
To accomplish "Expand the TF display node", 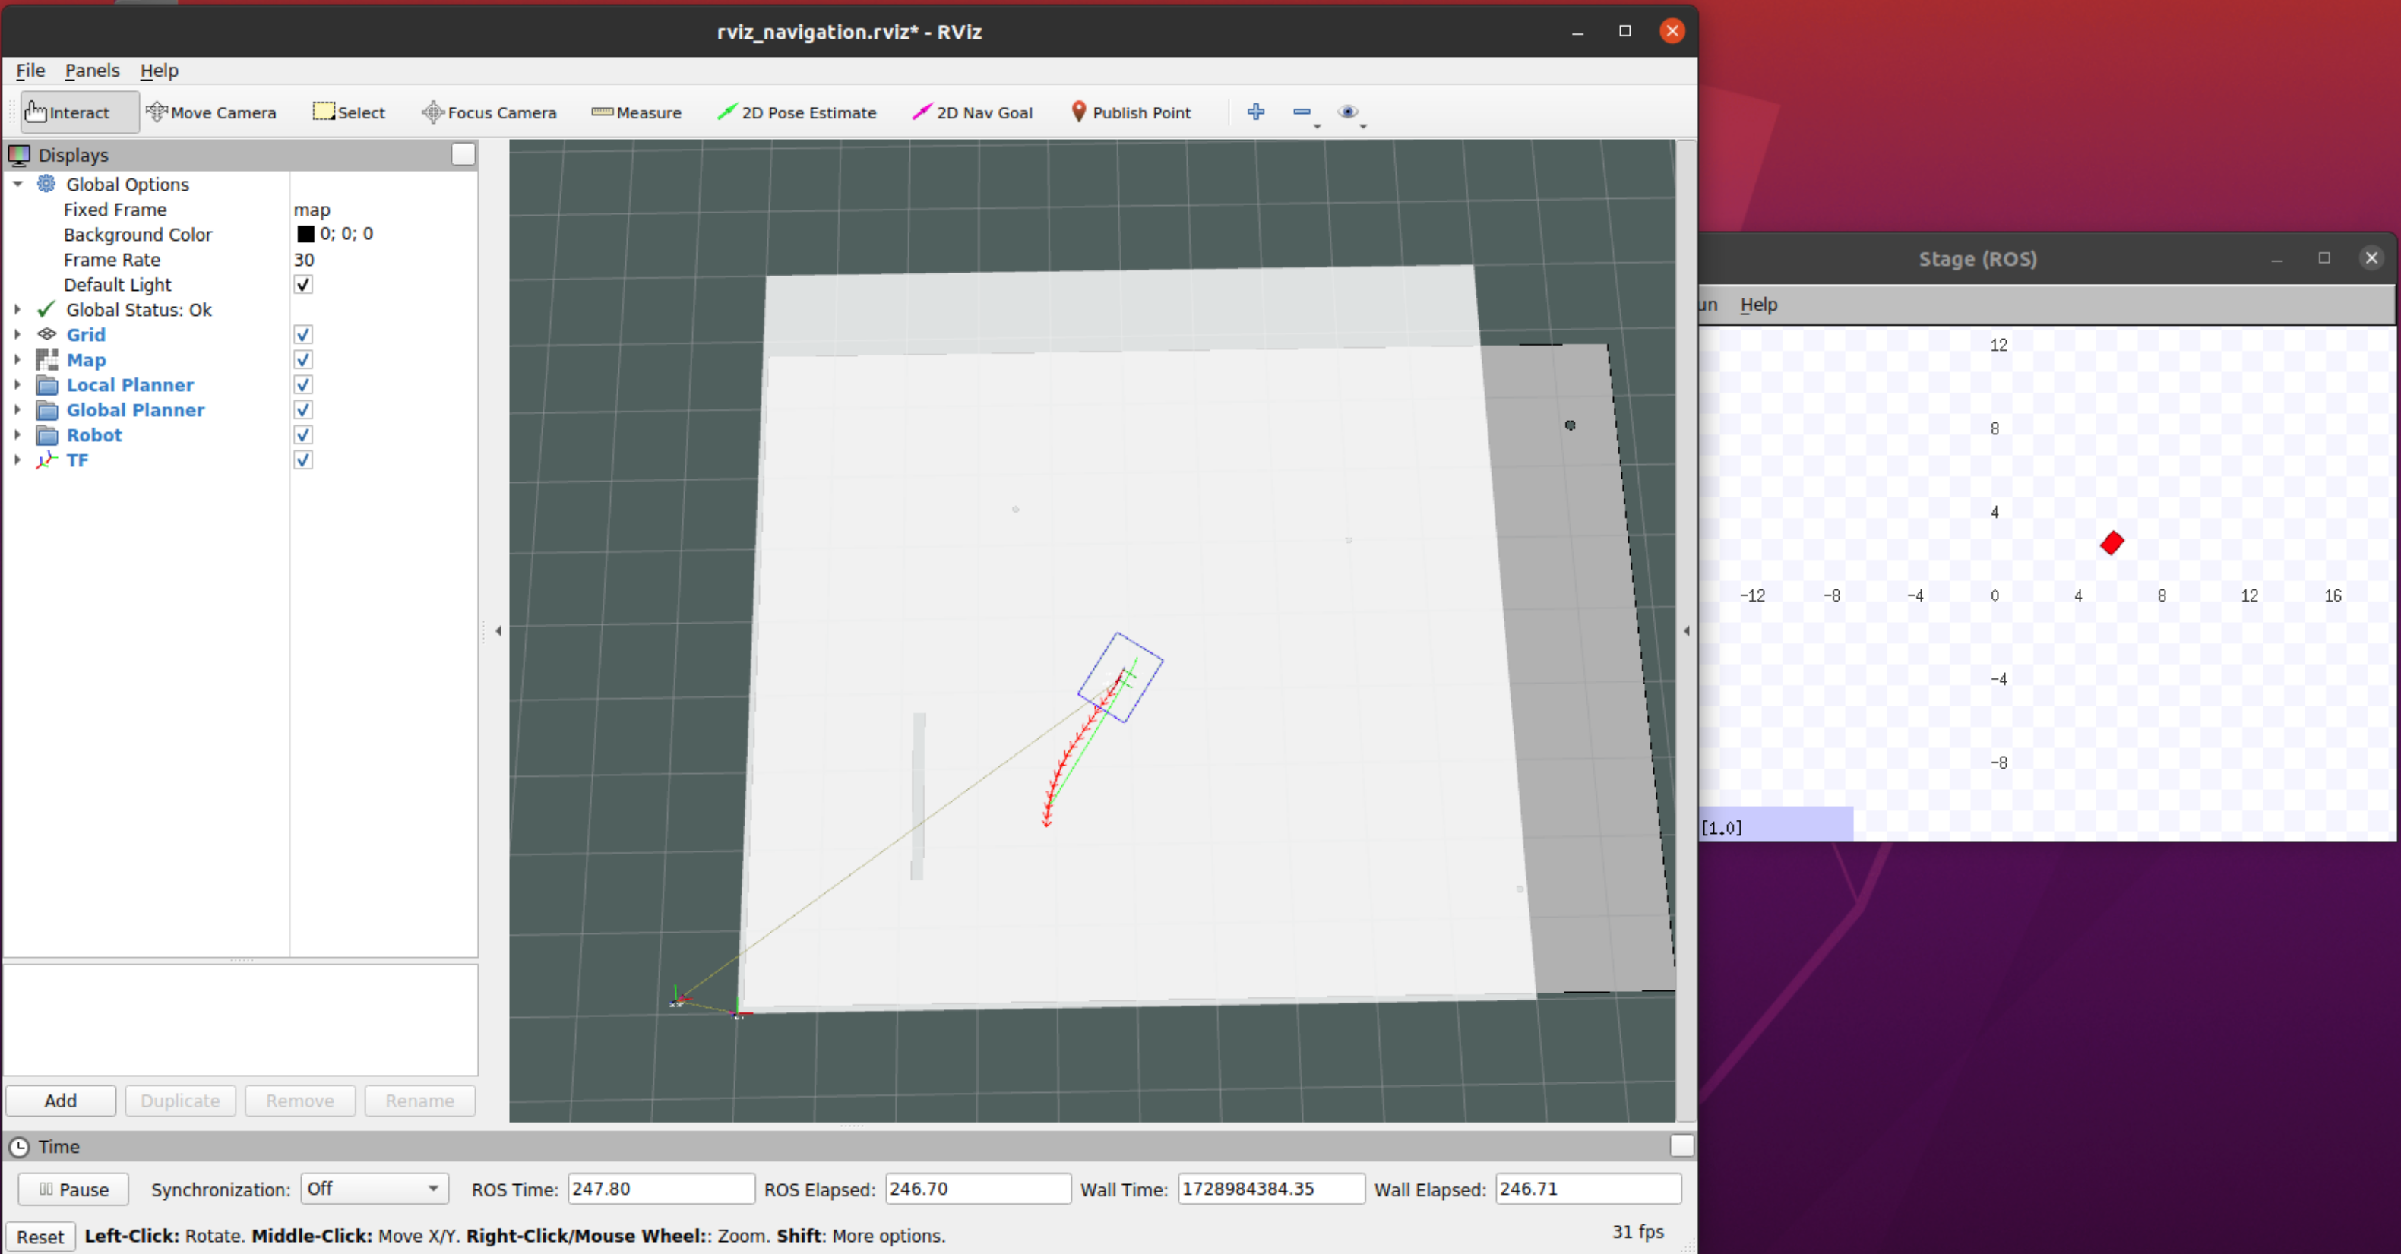I will coord(17,460).
